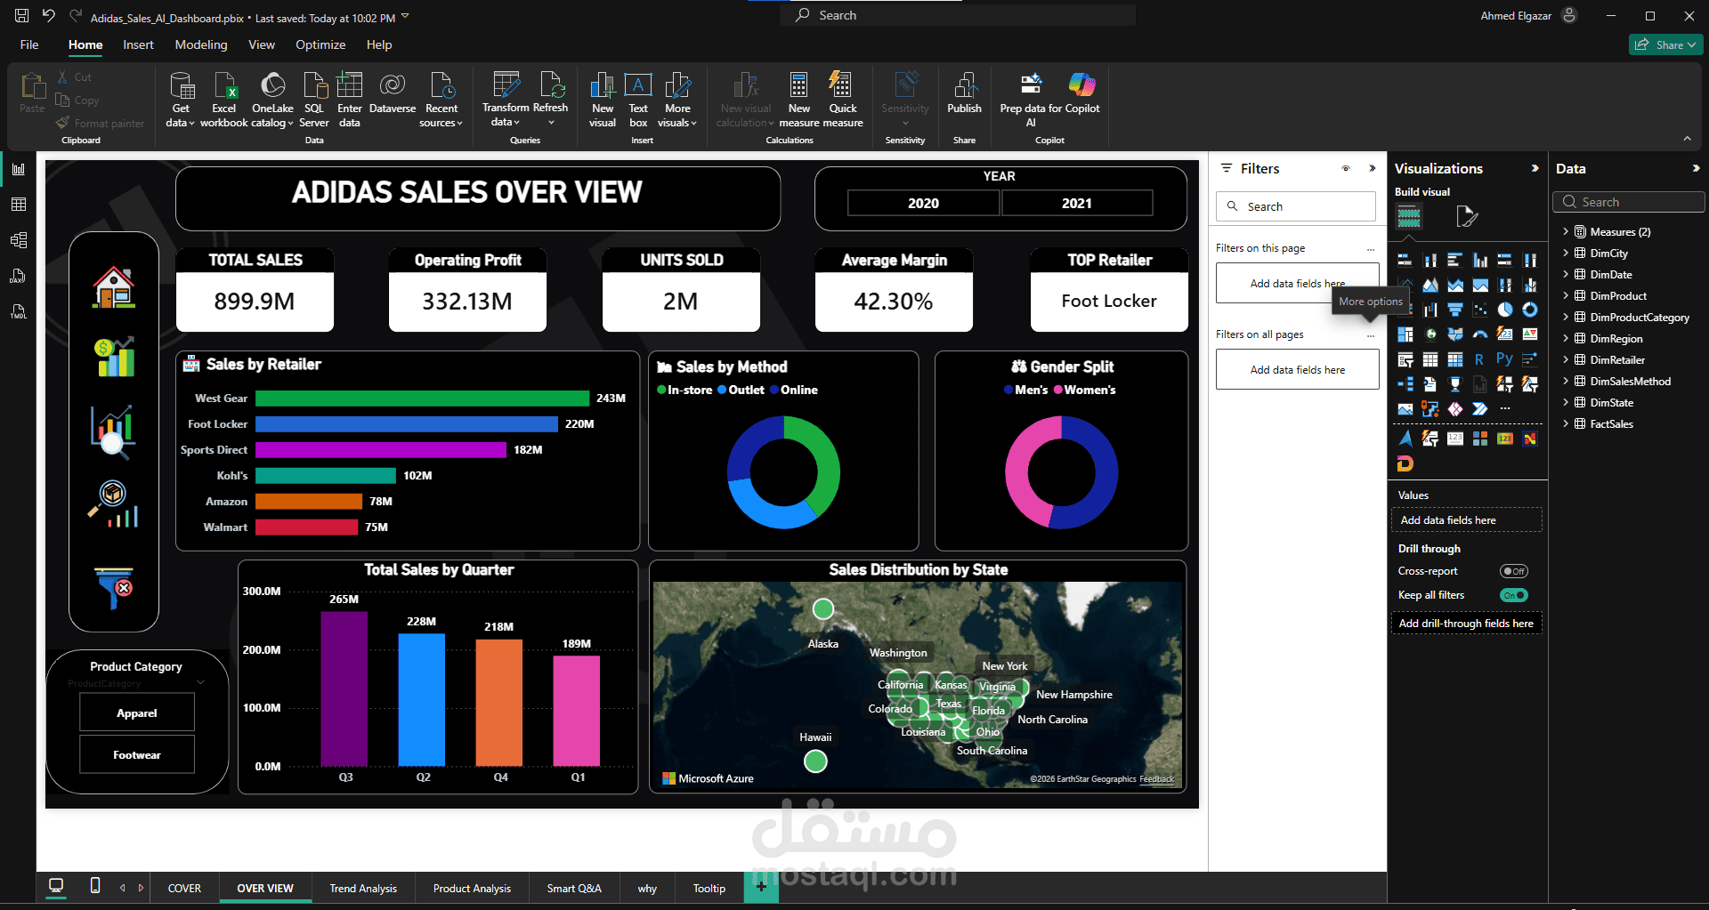Expand the DimRetailer table
The height and width of the screenshot is (910, 1709).
coord(1566,359)
